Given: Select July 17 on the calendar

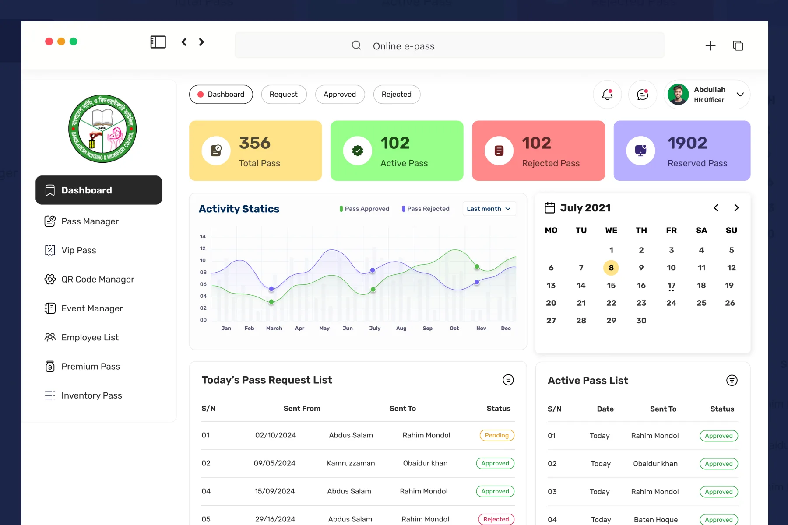Looking at the screenshot, I should coord(671,286).
